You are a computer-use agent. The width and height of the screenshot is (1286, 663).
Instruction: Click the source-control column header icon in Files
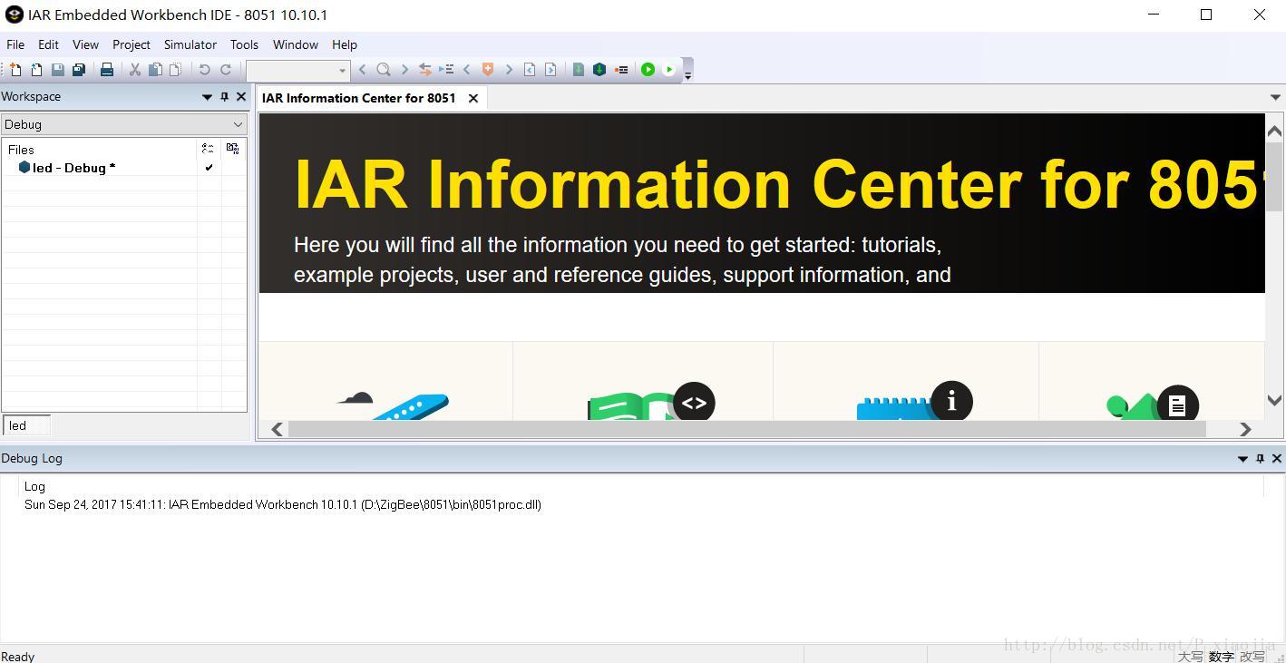pos(233,149)
